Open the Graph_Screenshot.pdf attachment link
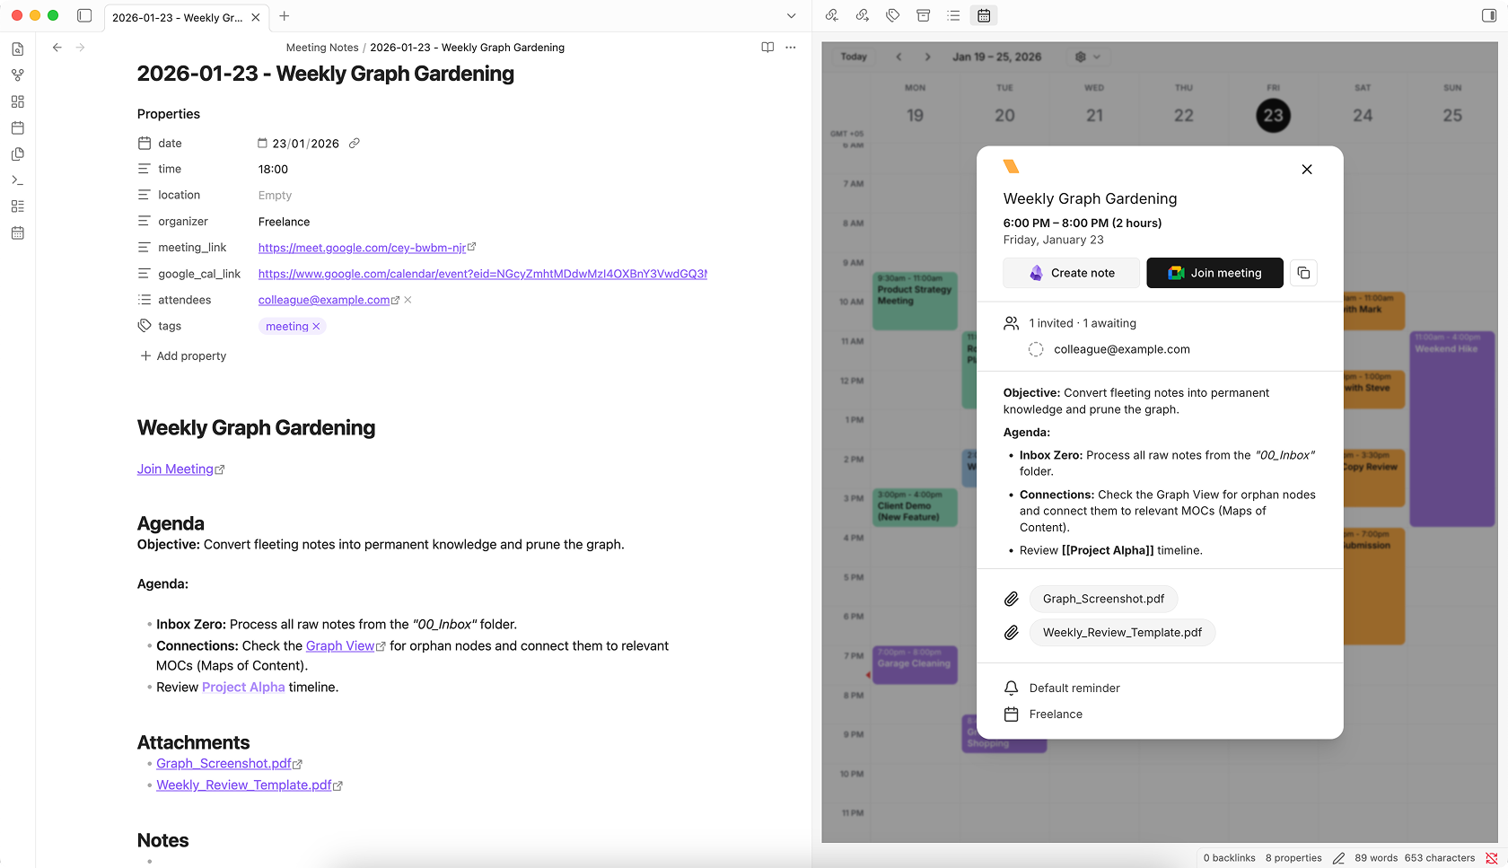This screenshot has width=1508, height=868. 224,763
